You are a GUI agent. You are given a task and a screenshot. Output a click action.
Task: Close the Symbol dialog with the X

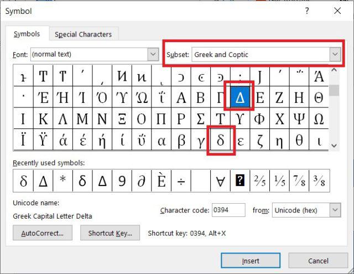coord(337,11)
